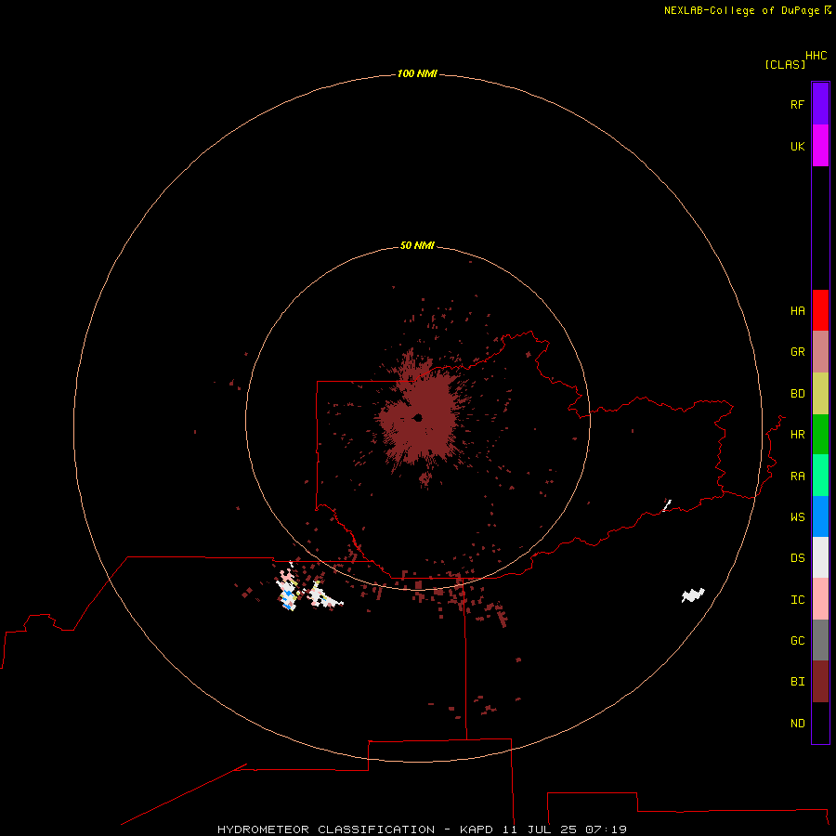Click the 07:19 timestamp
Screen dimensions: 836x836
pos(606,829)
